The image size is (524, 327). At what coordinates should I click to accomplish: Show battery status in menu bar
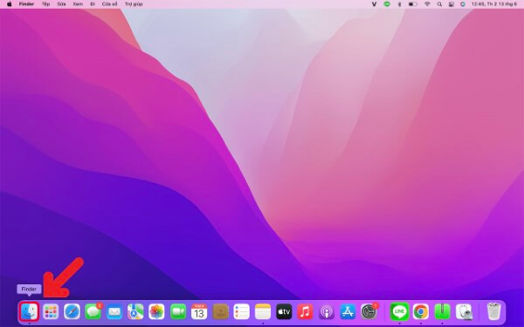(x=413, y=4)
